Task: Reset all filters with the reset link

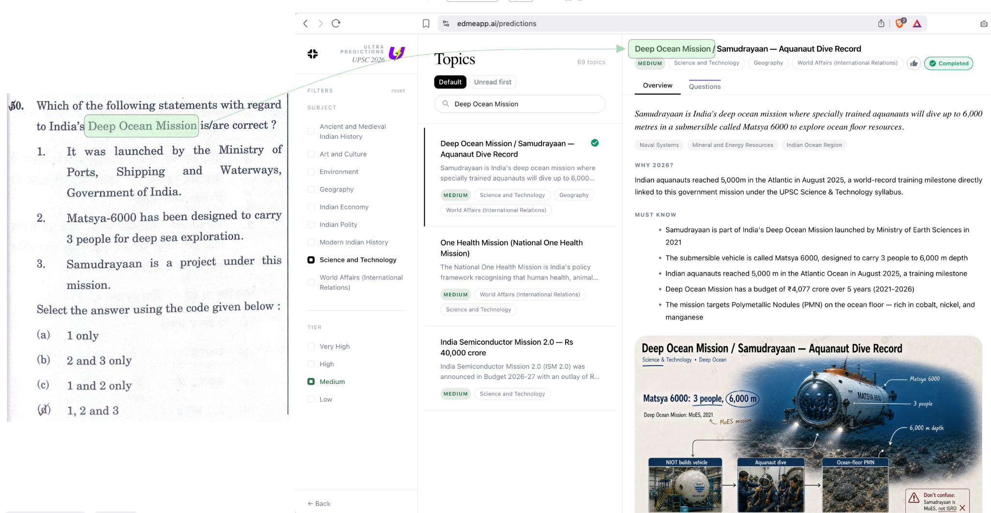Action: (x=398, y=90)
